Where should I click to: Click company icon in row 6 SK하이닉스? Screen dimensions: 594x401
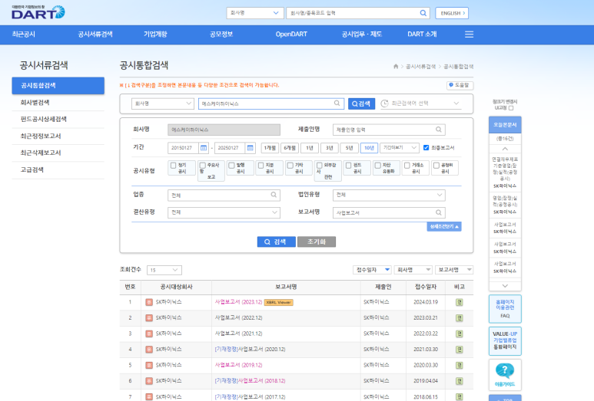[x=149, y=381]
